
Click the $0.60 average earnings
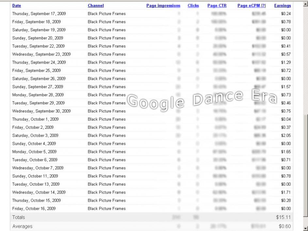(284, 226)
